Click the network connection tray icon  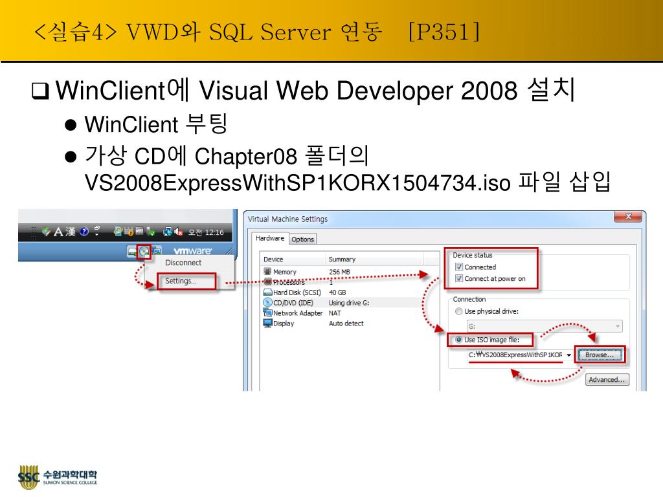point(168,232)
